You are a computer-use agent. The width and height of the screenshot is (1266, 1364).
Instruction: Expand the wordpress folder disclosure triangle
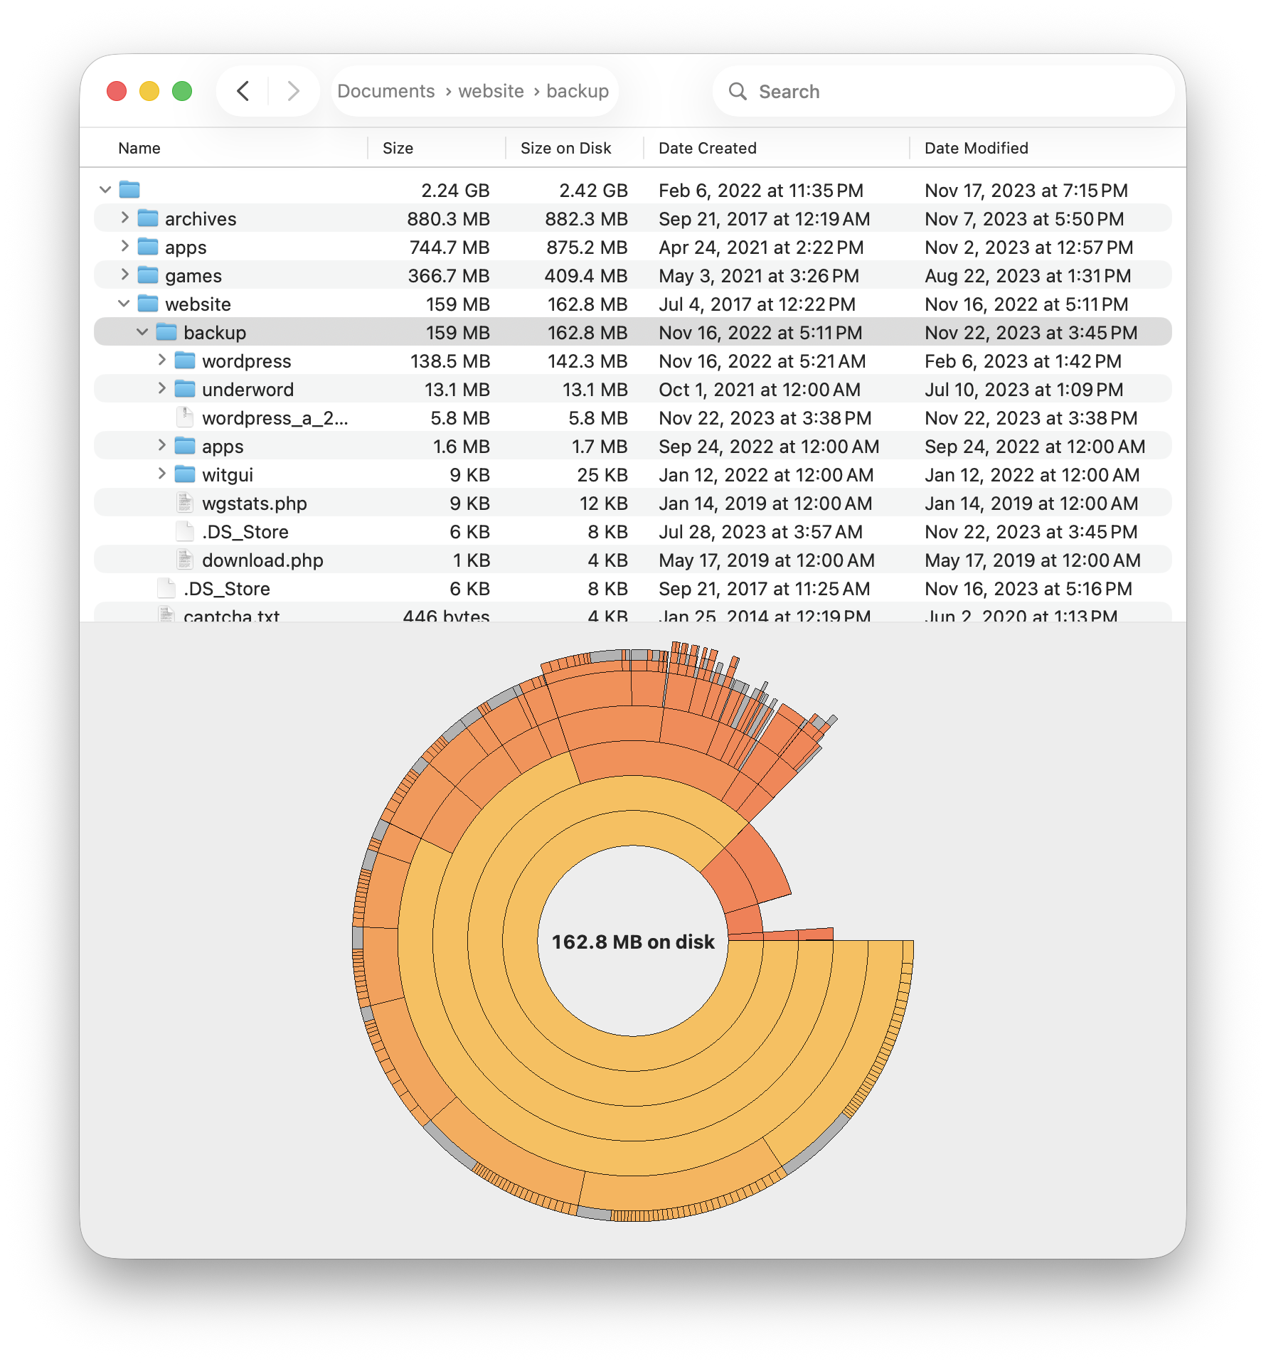(162, 361)
